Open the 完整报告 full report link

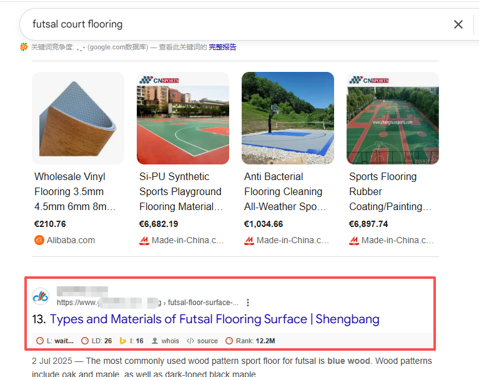tap(222, 47)
